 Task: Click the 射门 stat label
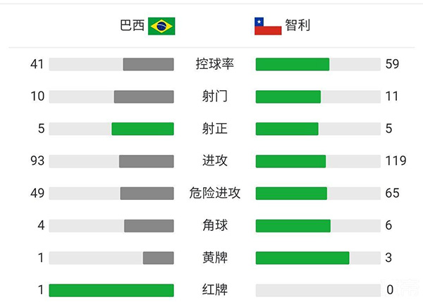214,96
